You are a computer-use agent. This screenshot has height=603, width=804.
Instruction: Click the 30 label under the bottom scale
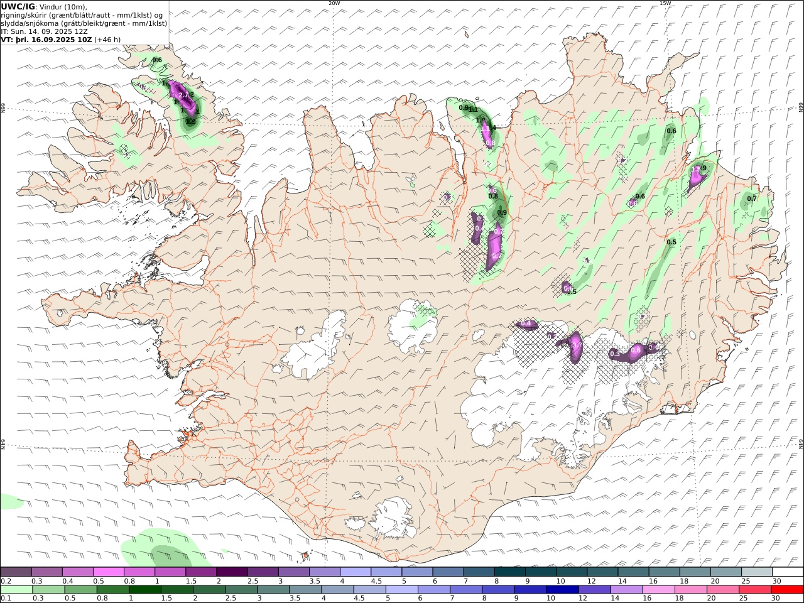775,599
